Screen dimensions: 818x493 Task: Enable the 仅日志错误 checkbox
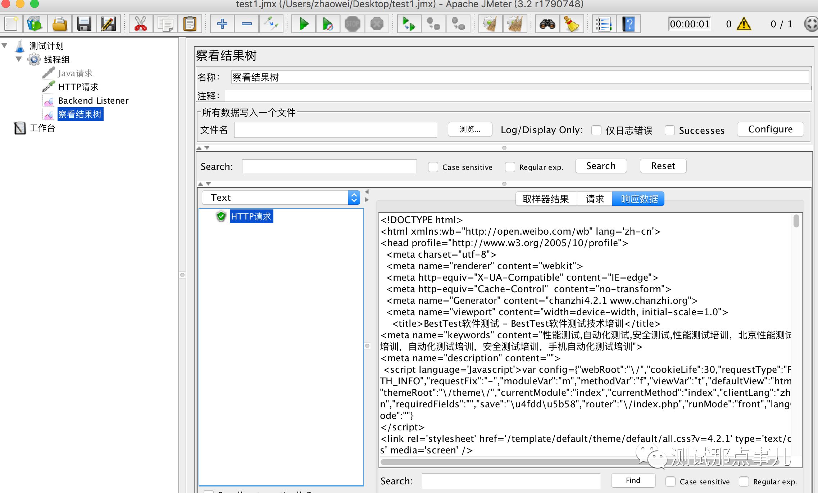[x=596, y=130]
